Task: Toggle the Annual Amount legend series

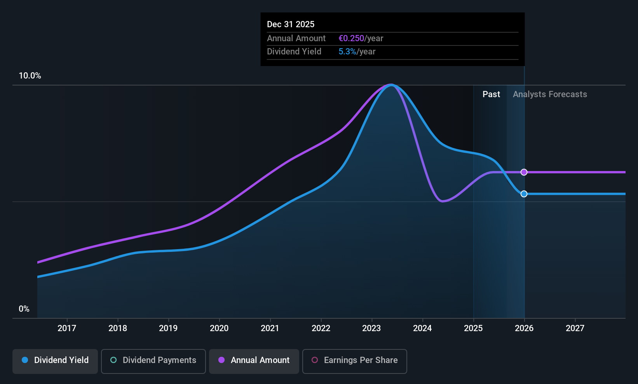Action: tap(254, 361)
